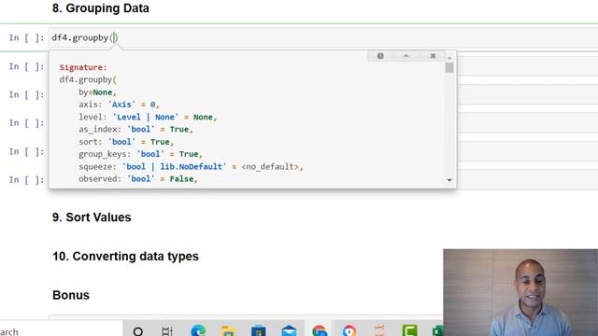Click the tooltip scrollbar up arrow

pos(449,58)
